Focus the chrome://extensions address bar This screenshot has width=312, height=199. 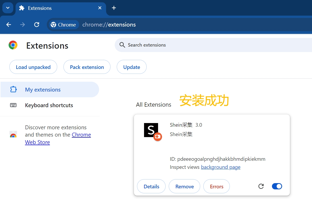pos(179,25)
